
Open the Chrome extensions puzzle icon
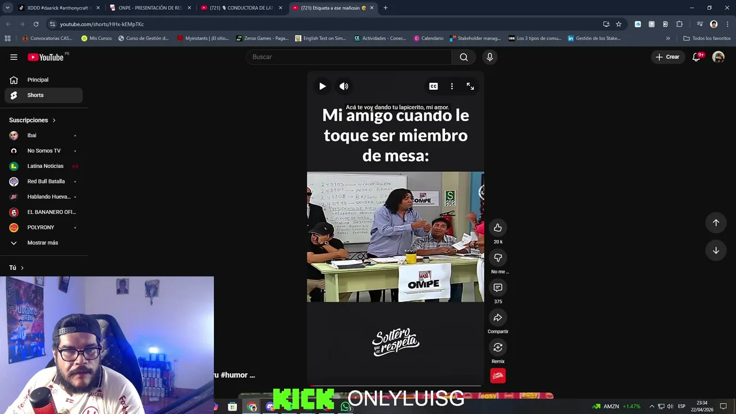click(679, 24)
